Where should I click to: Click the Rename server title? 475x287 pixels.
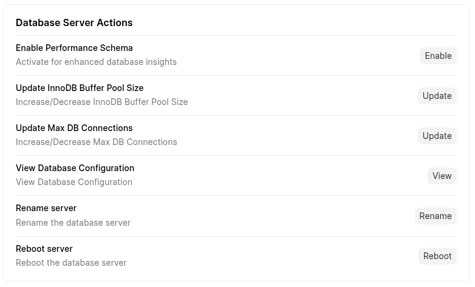[46, 208]
